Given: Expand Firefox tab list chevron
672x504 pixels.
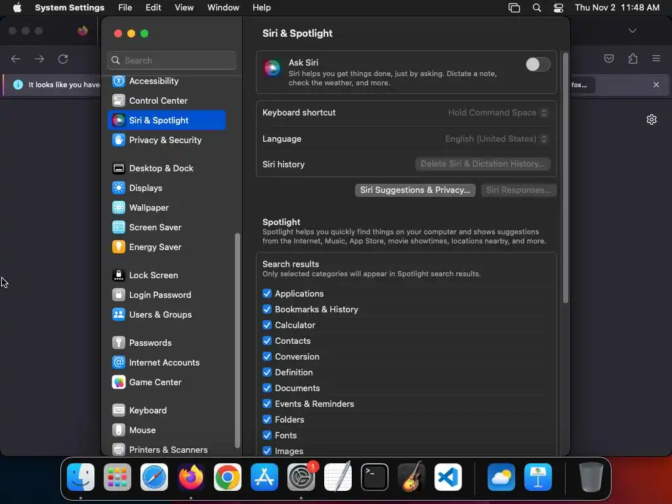Looking at the screenshot, I should click(632, 31).
